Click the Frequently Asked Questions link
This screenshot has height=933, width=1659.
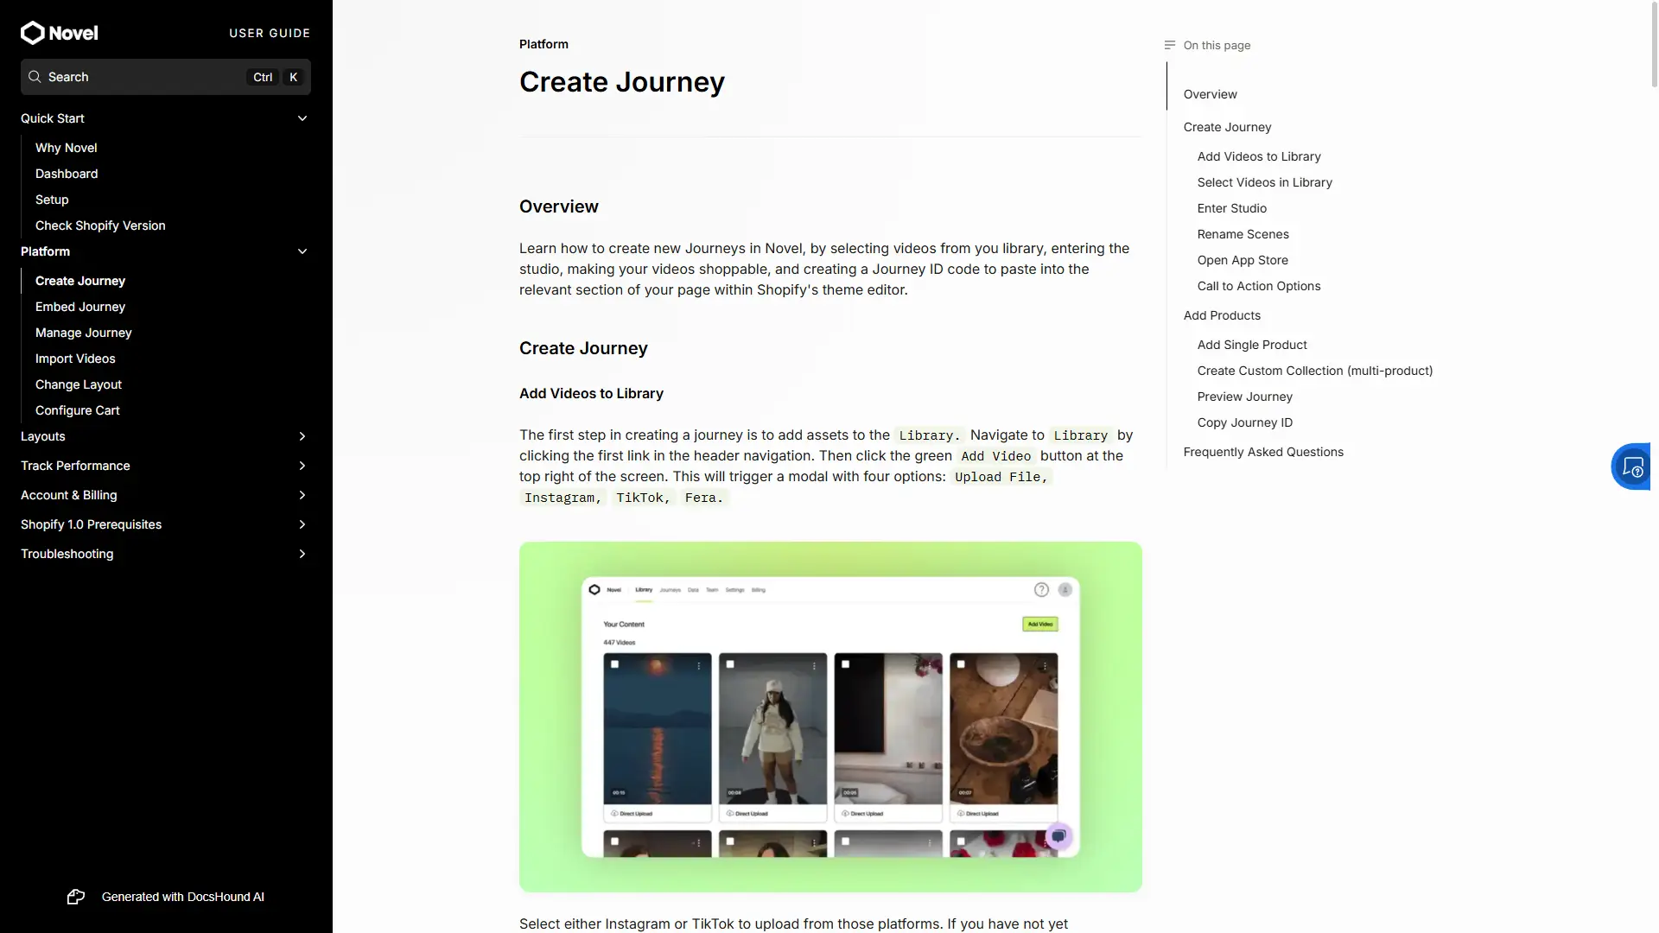[1262, 451]
